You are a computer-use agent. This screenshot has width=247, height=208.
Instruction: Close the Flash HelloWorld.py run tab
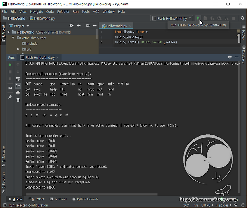coord(58,58)
